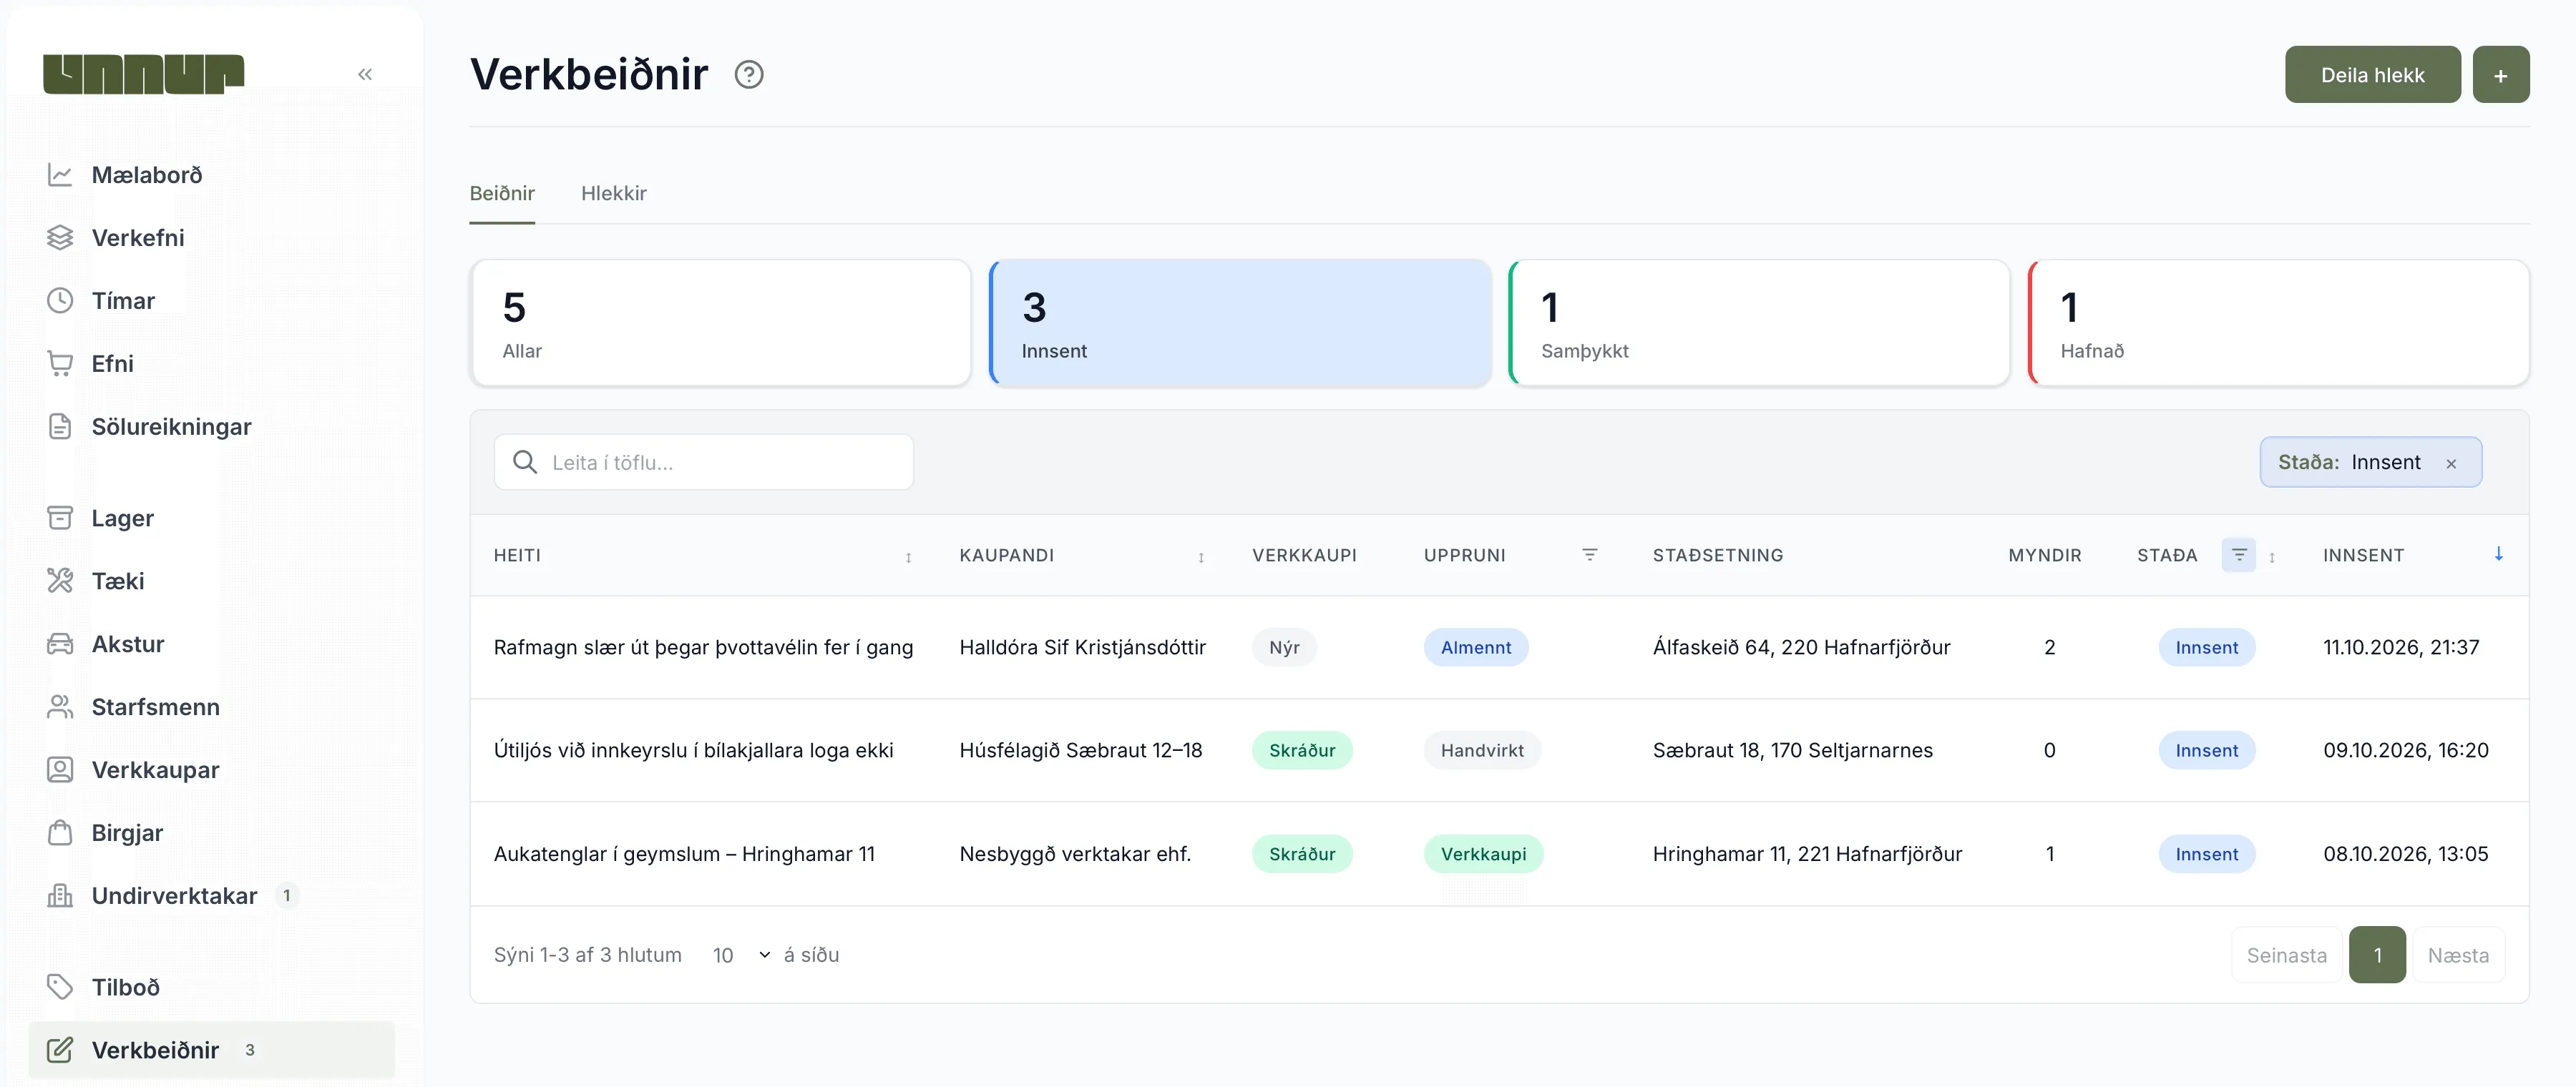Open the help icon next to Verkbeiðnir
Viewport: 2576px width, 1087px height.
pyautogui.click(x=749, y=75)
